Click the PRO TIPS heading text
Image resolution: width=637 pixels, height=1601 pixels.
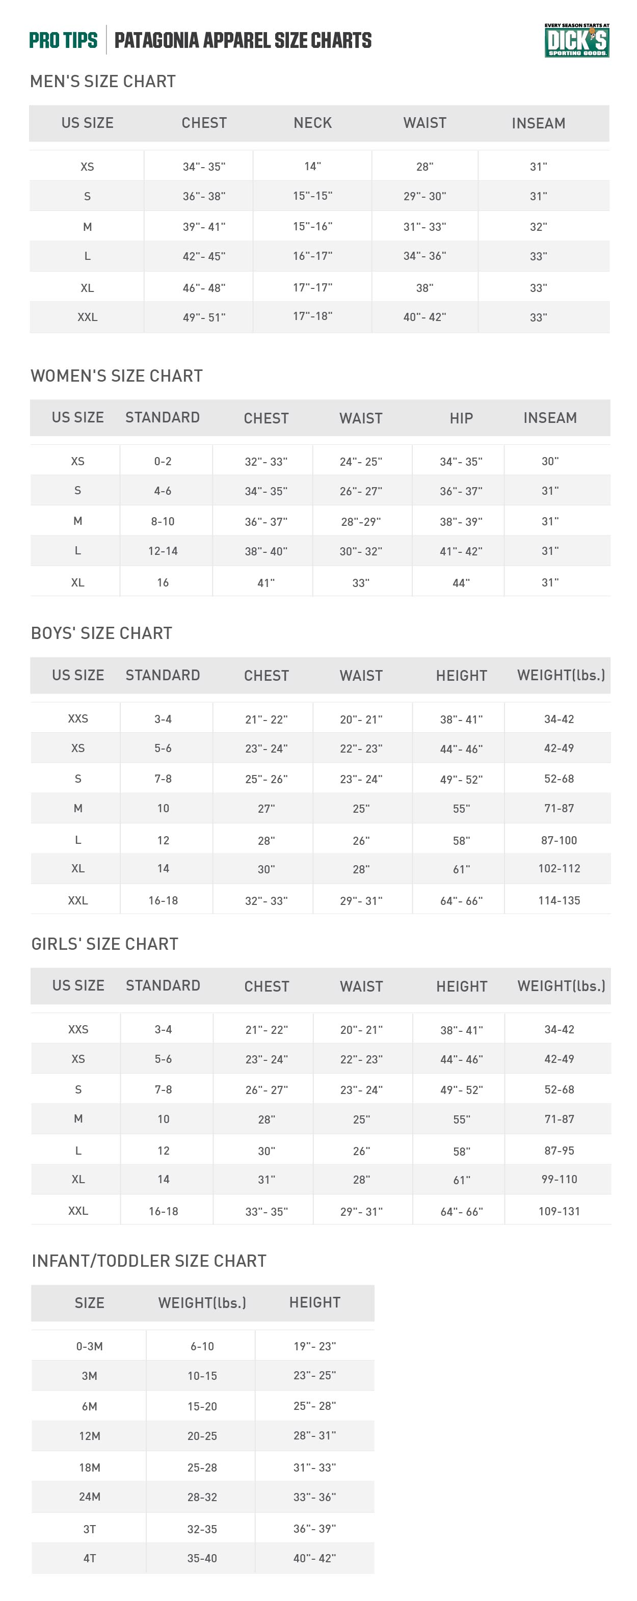click(x=63, y=40)
